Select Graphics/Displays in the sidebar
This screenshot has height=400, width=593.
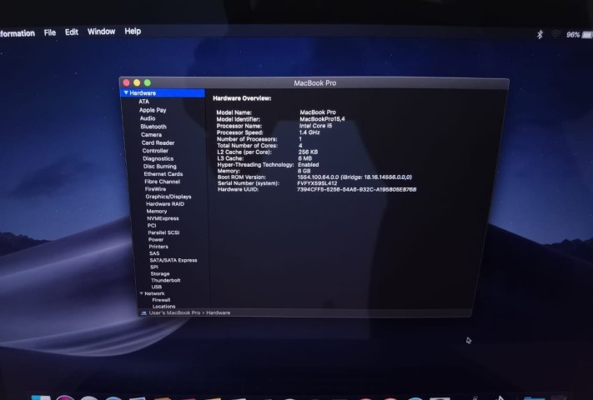[168, 197]
